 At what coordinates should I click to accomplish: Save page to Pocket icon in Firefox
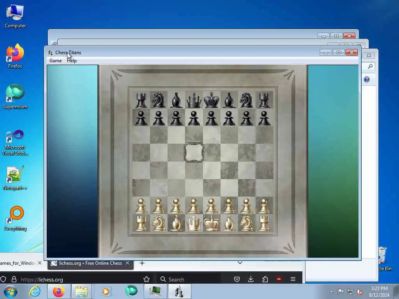point(237,279)
